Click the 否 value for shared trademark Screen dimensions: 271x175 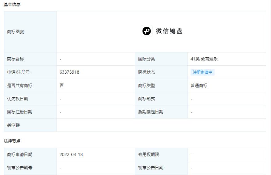click(x=62, y=86)
